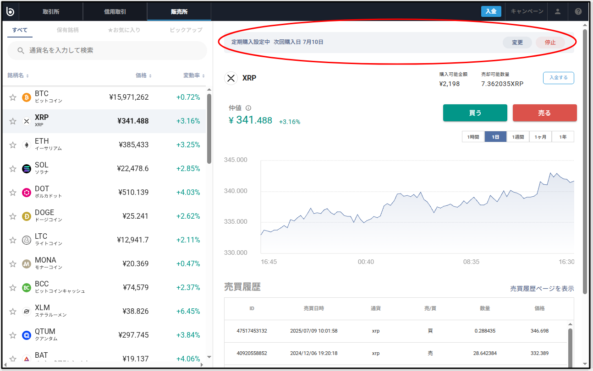This screenshot has width=593, height=371.
Task: Open キャンペーン link
Action: tap(527, 11)
